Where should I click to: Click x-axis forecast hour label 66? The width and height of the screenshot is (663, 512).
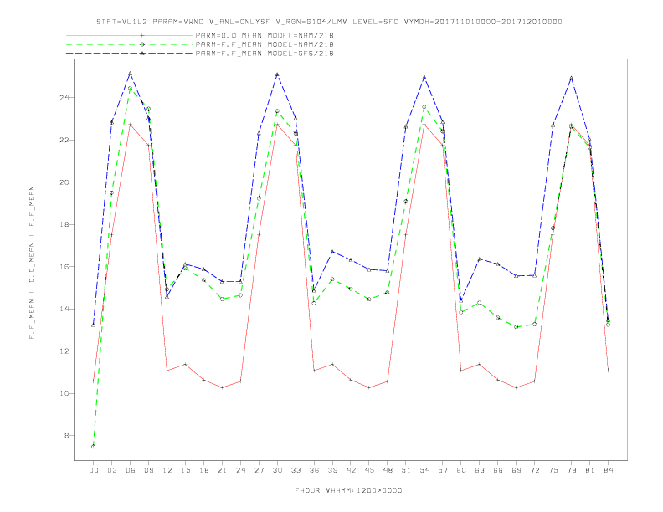[498, 470]
